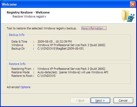
Task: Click the Restore to Root value C:\WINDOWS
Action: (46, 76)
